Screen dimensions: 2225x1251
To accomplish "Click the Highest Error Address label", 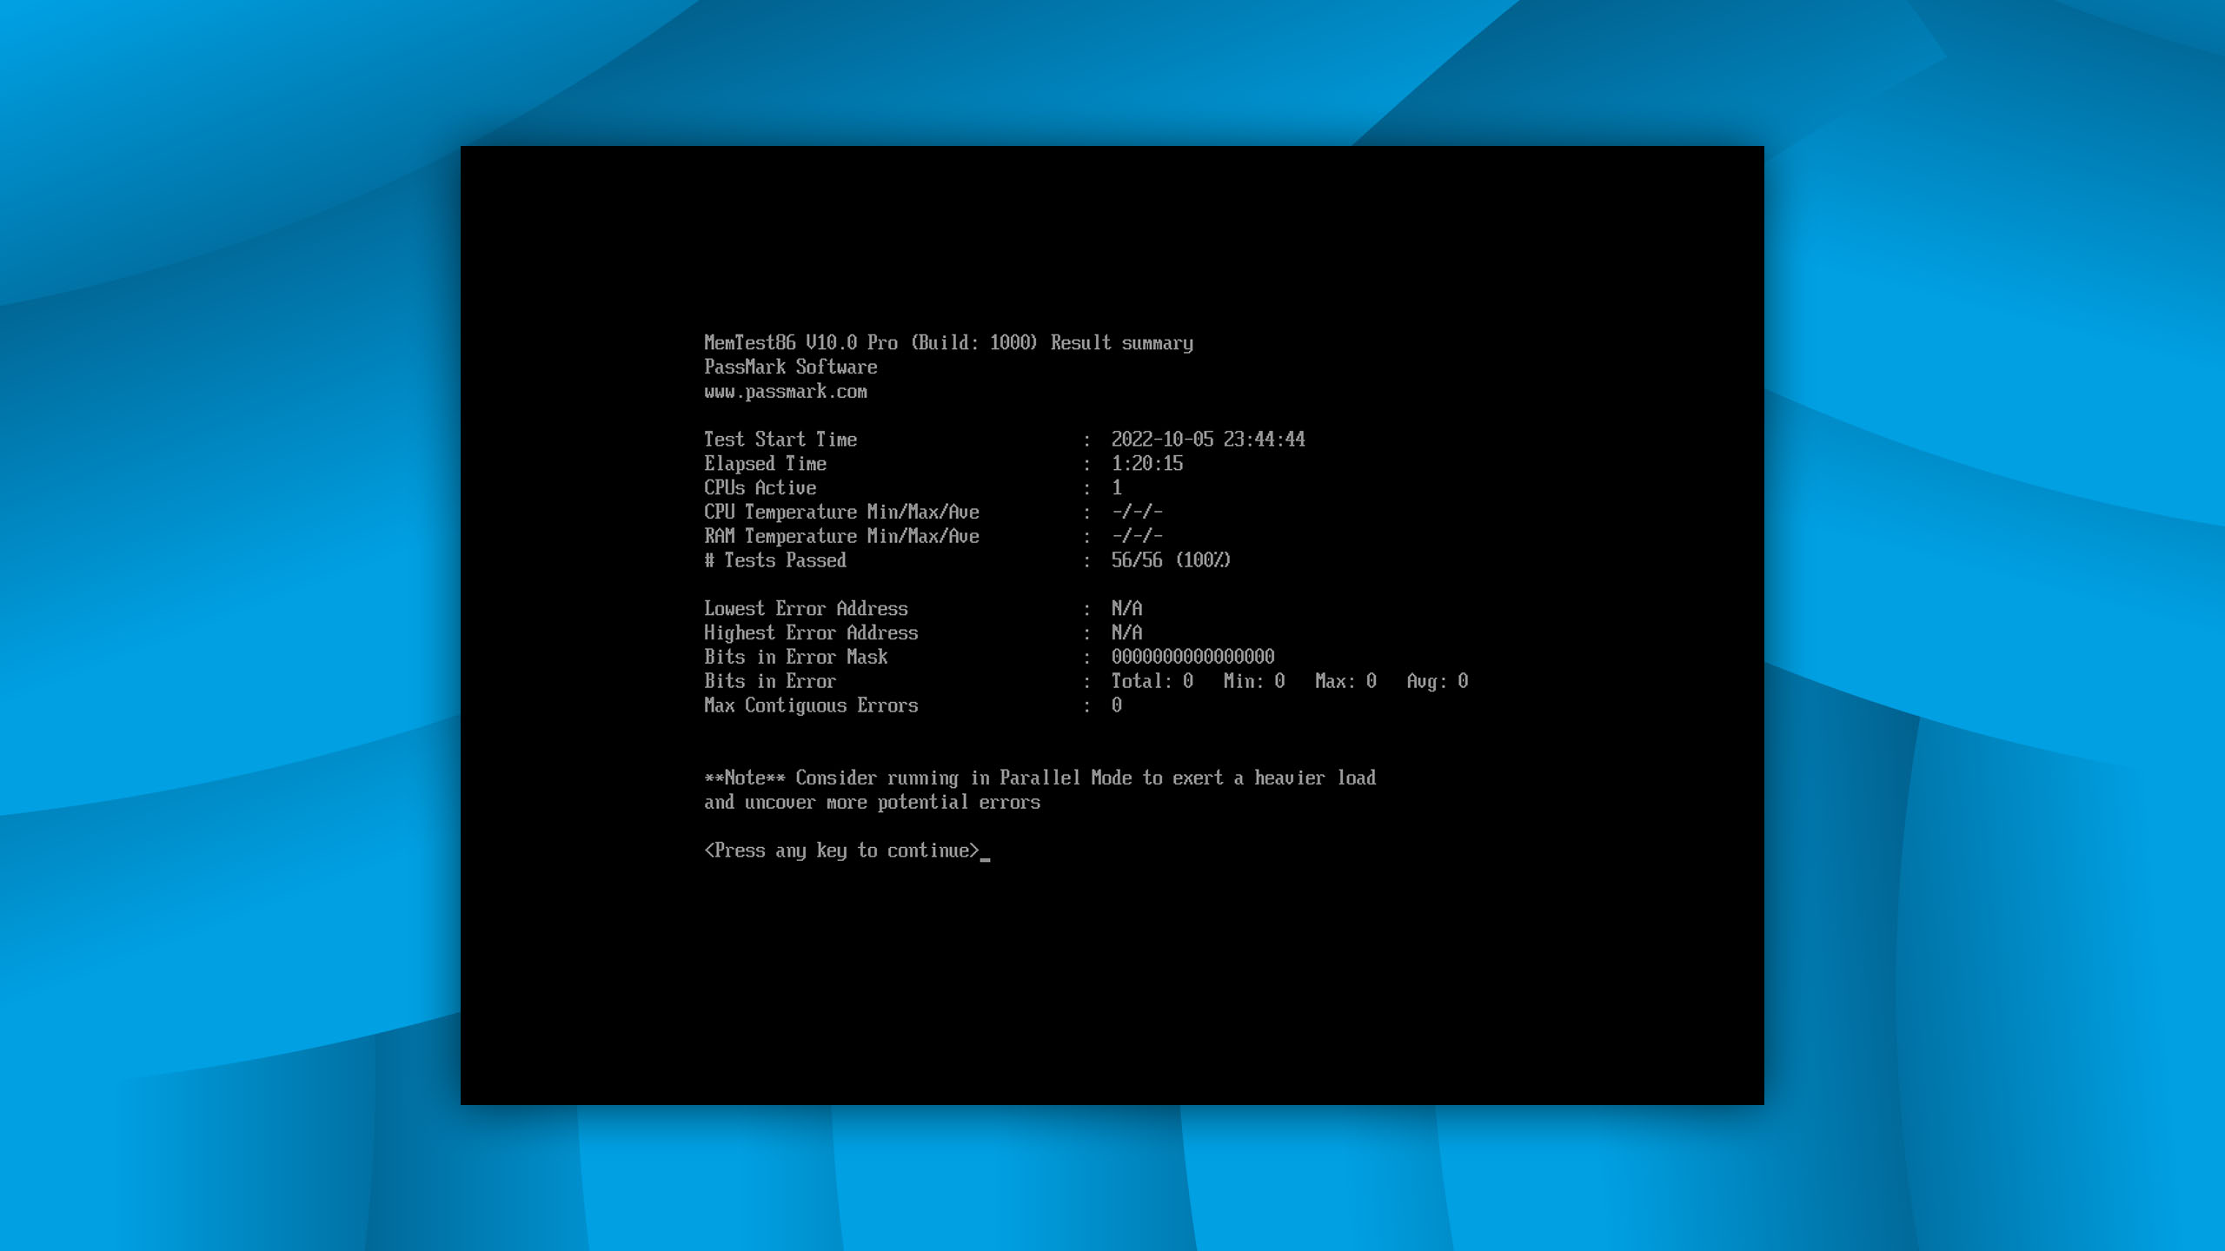I will 811,633.
